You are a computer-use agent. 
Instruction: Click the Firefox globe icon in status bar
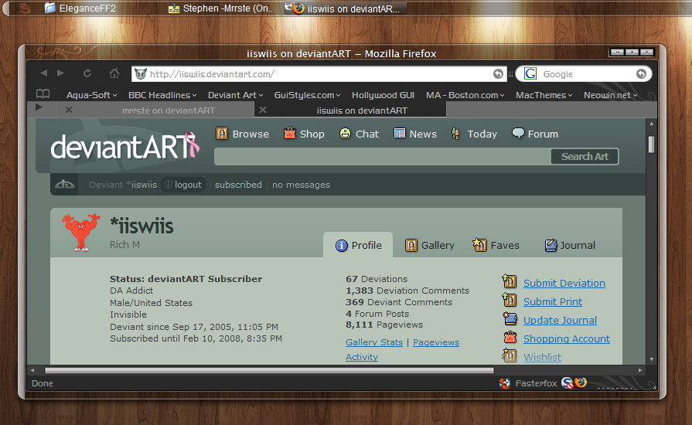click(x=581, y=382)
